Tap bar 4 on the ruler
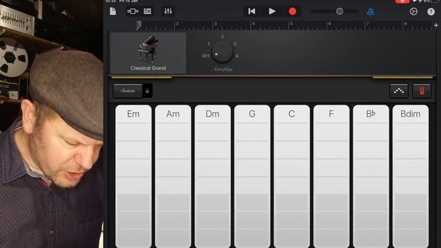Viewport: 441px width, 248px height. point(254,24)
